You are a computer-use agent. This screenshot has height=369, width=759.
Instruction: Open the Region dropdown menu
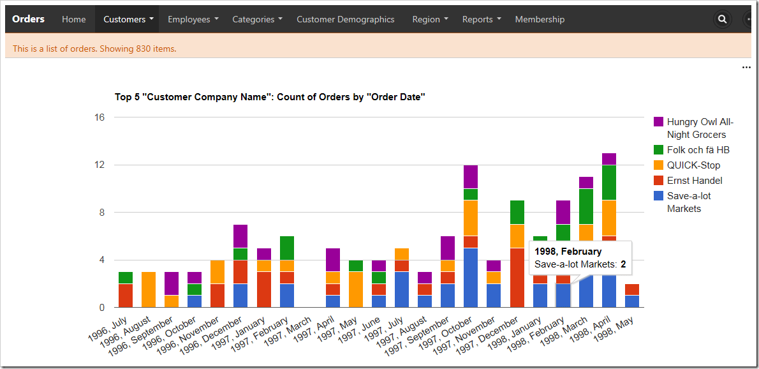pyautogui.click(x=429, y=19)
